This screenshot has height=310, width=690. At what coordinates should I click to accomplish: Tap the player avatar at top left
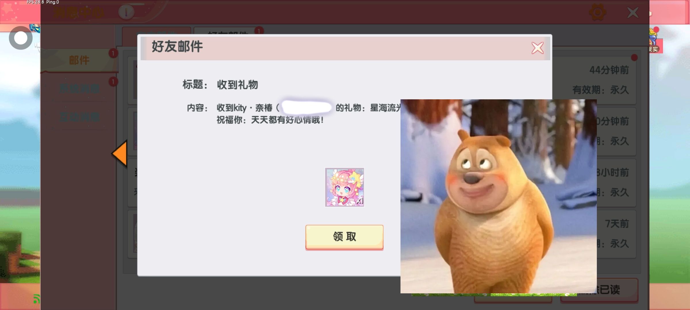[35, 28]
